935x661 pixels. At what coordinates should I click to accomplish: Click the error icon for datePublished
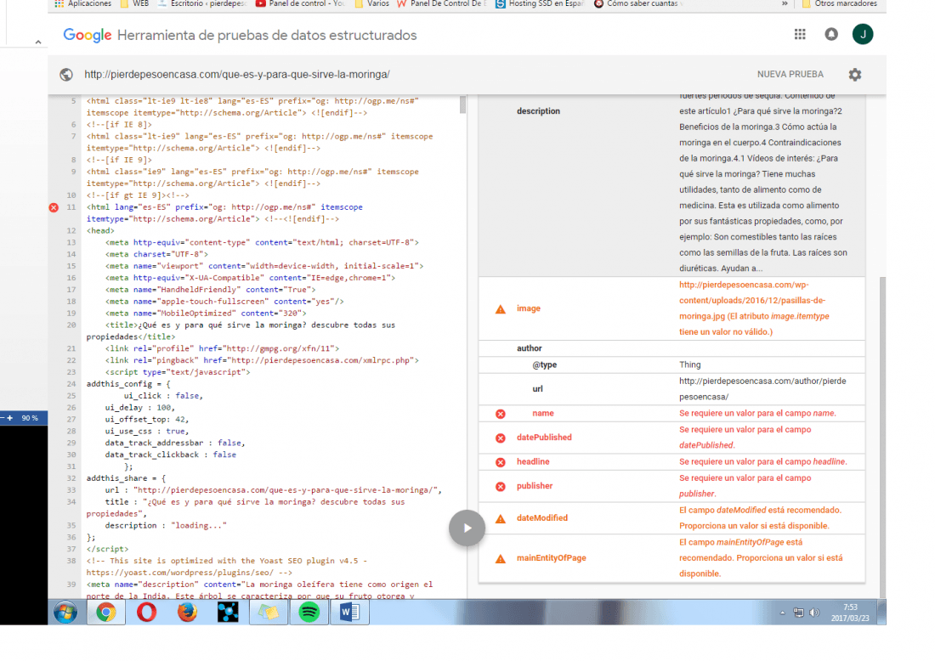(x=501, y=438)
